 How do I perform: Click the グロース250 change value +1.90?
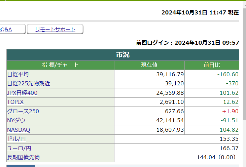230,111
